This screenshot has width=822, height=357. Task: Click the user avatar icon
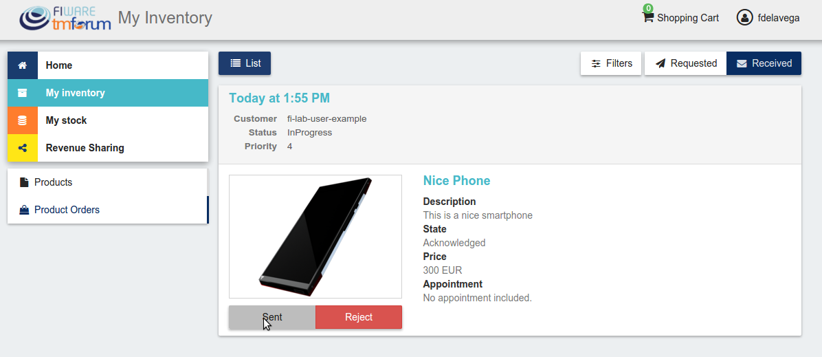(x=744, y=17)
